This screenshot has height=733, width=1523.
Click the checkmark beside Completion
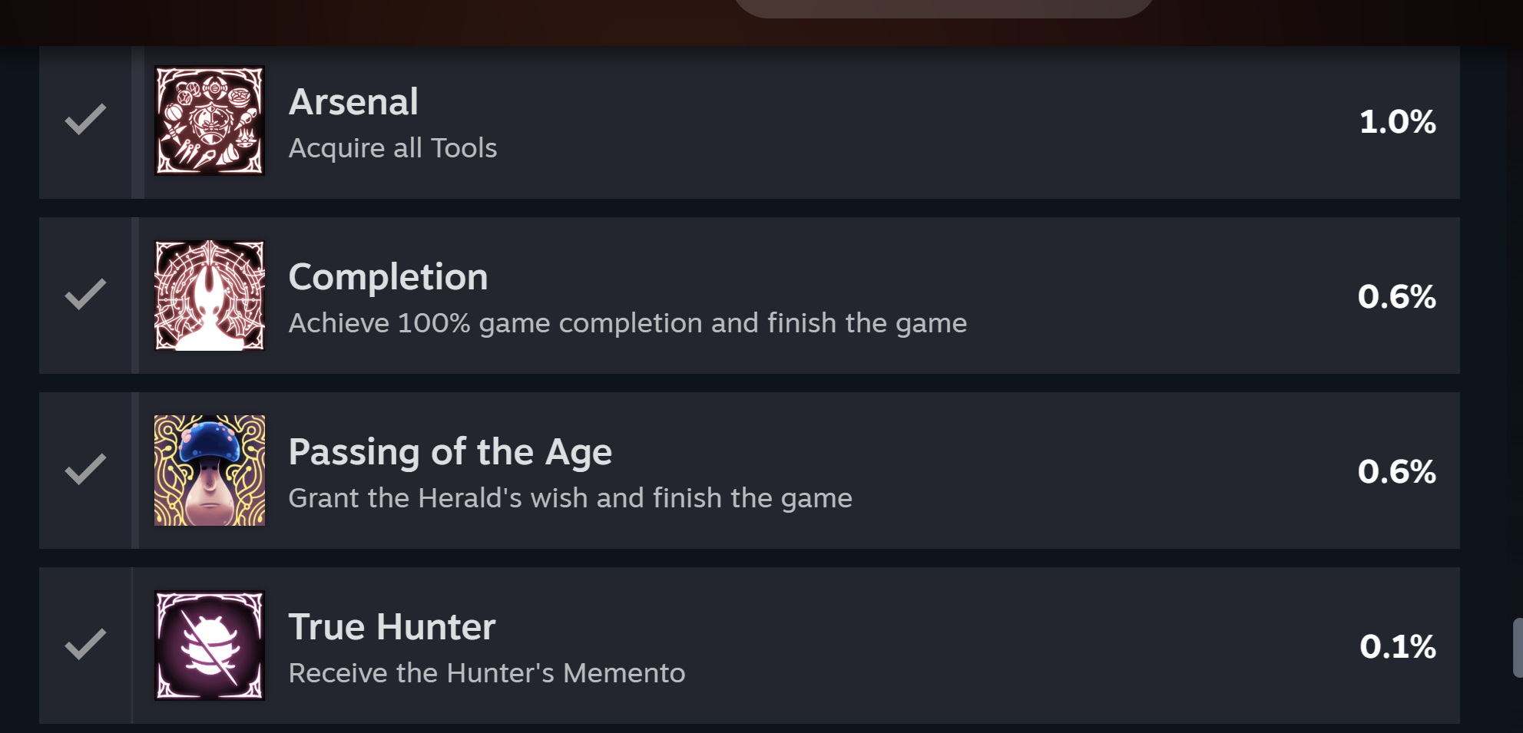(x=85, y=295)
